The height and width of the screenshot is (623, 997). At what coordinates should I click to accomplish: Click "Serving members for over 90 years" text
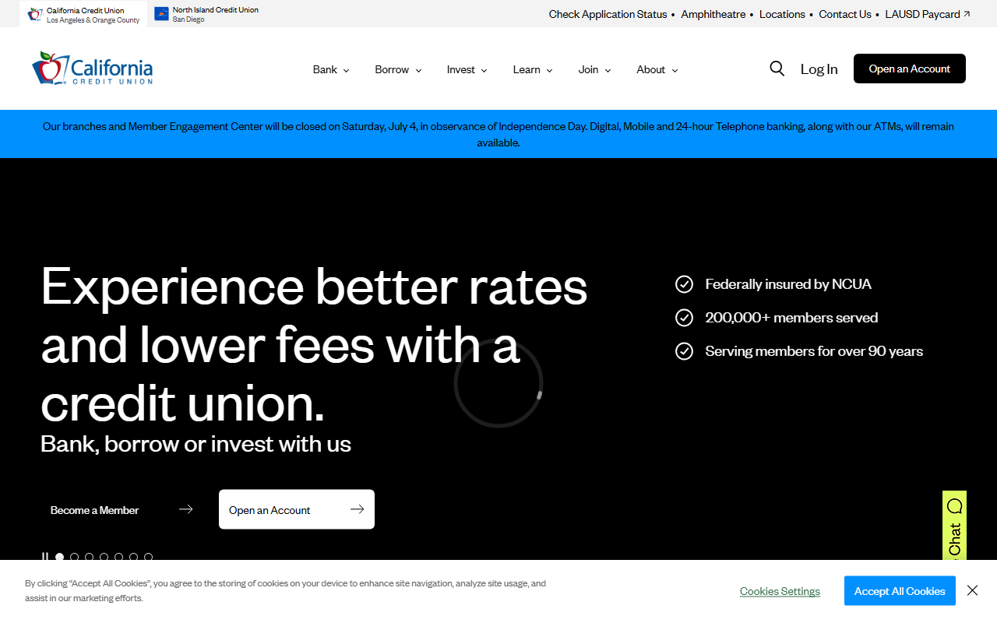point(814,351)
